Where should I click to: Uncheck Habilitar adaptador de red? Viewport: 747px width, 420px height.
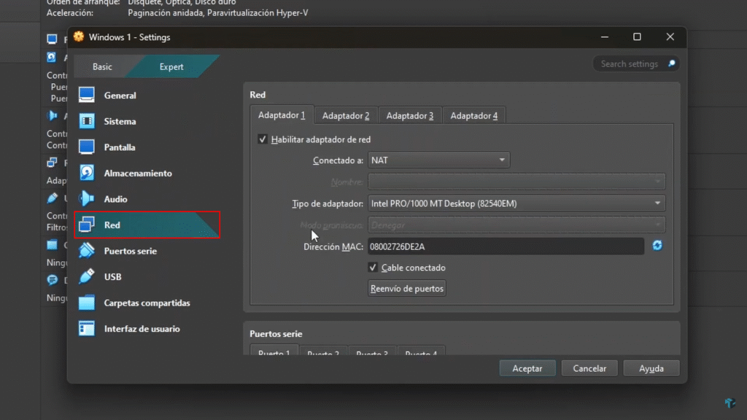[263, 139]
